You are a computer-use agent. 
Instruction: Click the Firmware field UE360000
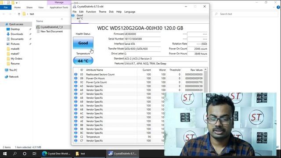tap(142, 34)
